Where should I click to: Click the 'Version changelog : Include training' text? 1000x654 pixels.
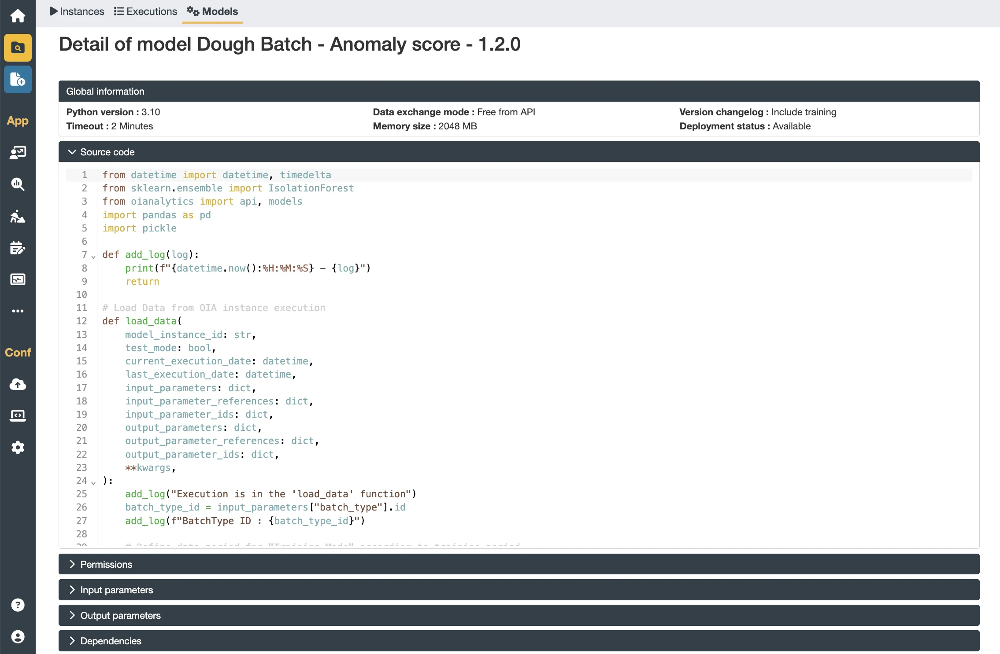(x=758, y=112)
